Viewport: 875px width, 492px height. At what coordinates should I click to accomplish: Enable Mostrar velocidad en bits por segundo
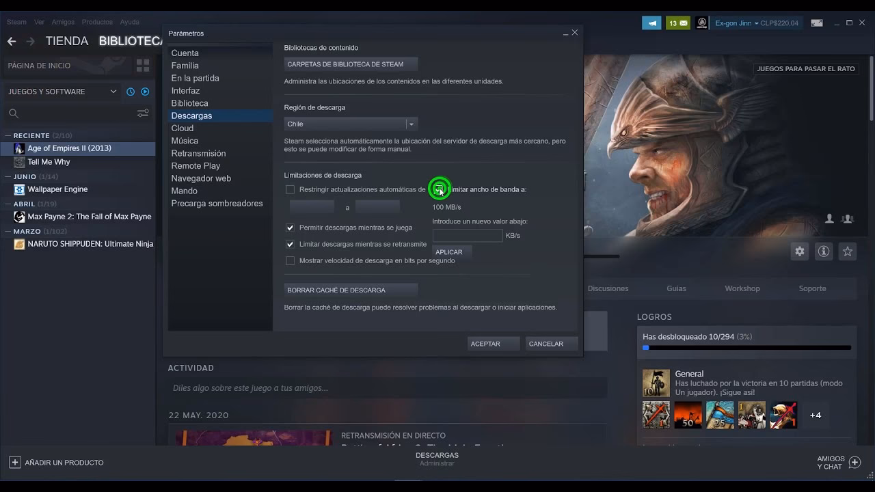(x=290, y=260)
